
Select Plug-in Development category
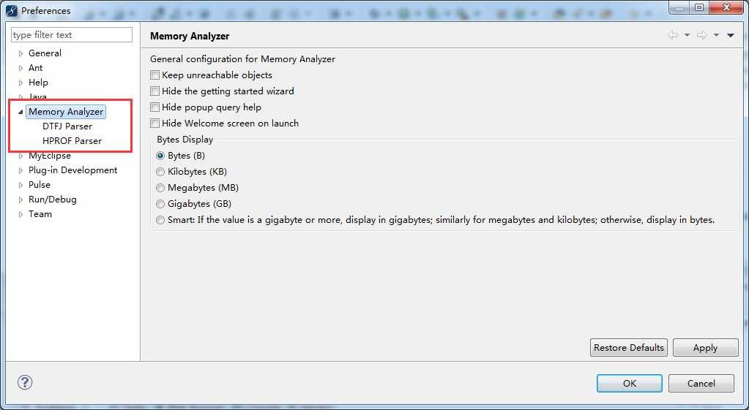click(x=72, y=170)
